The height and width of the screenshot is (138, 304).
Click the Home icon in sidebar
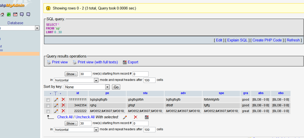click(2, 14)
